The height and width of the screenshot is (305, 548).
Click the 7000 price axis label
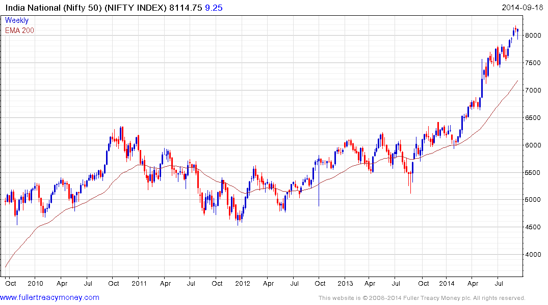533,90
